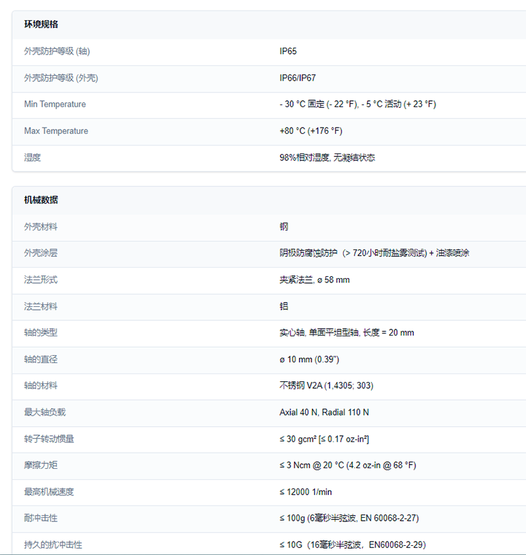Select the +80 °C (+176 °F) value
526x555 pixels.
pyautogui.click(x=311, y=131)
